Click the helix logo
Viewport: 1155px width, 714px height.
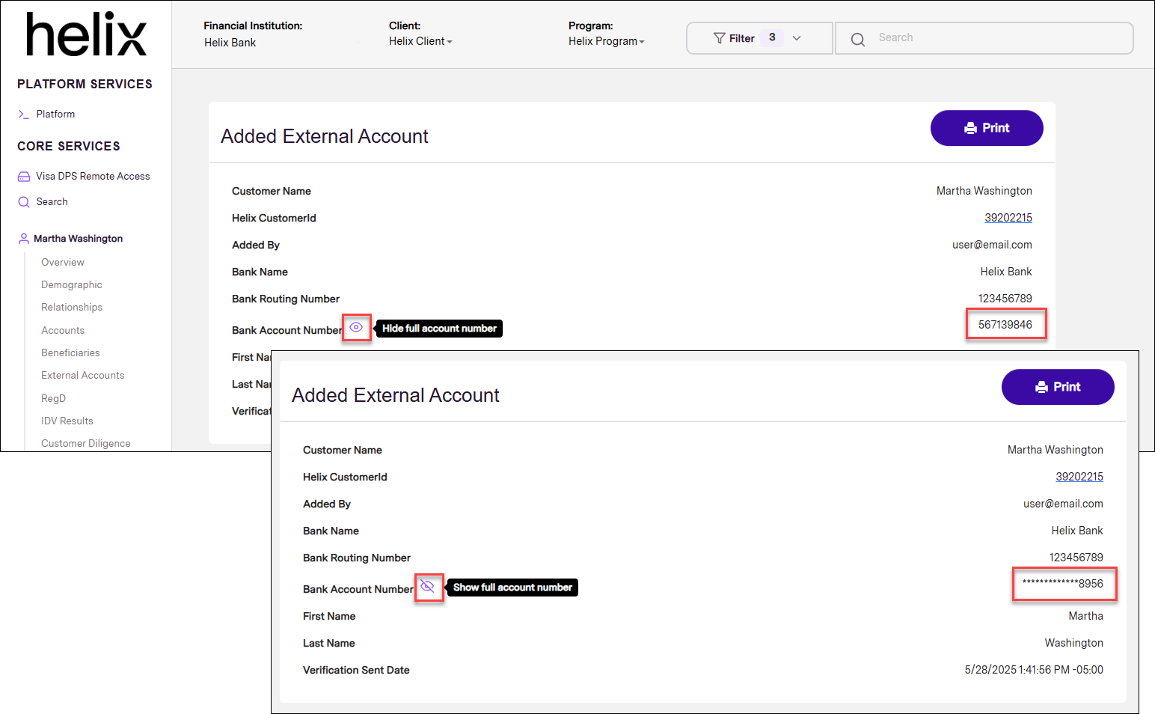coord(86,34)
